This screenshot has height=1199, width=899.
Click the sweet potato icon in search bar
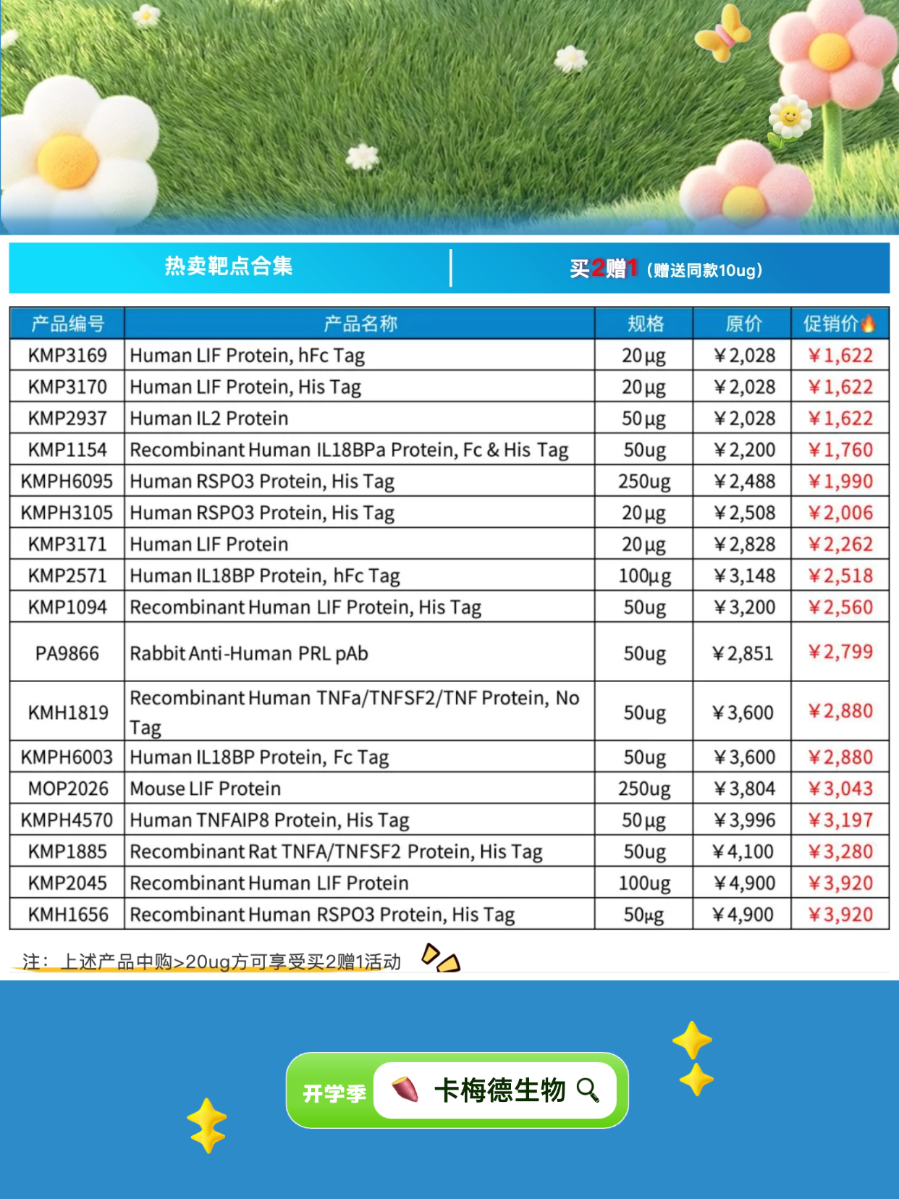405,1090
